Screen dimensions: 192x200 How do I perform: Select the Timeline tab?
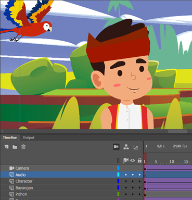tap(10, 137)
